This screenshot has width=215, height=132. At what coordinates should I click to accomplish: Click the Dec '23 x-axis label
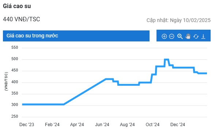pos(27,125)
